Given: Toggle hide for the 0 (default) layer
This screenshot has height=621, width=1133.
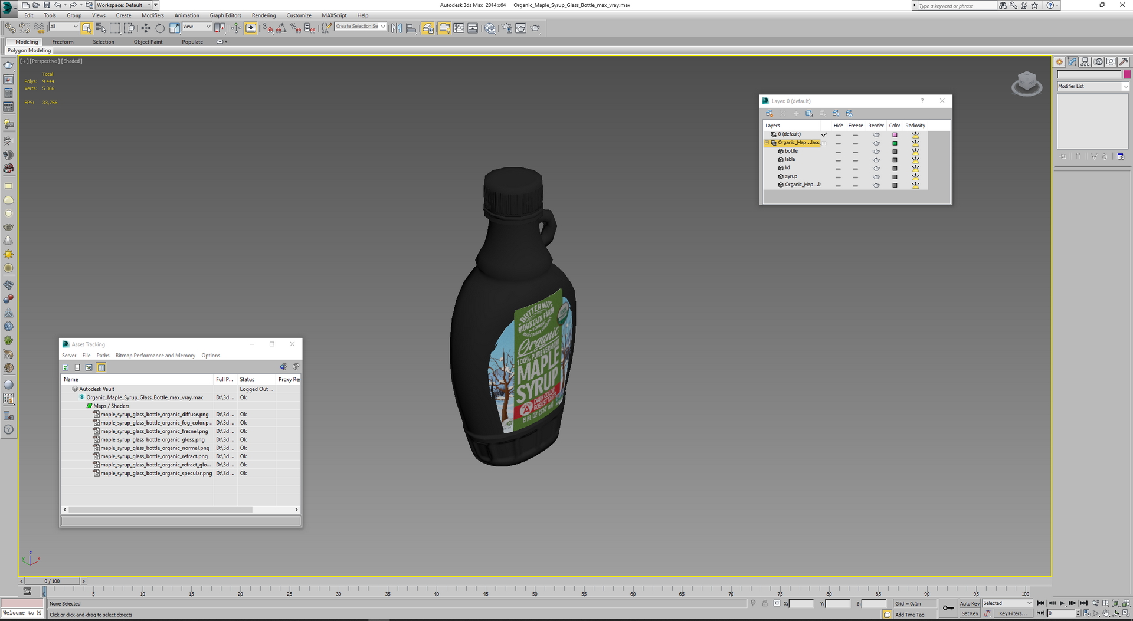Looking at the screenshot, I should (838, 135).
